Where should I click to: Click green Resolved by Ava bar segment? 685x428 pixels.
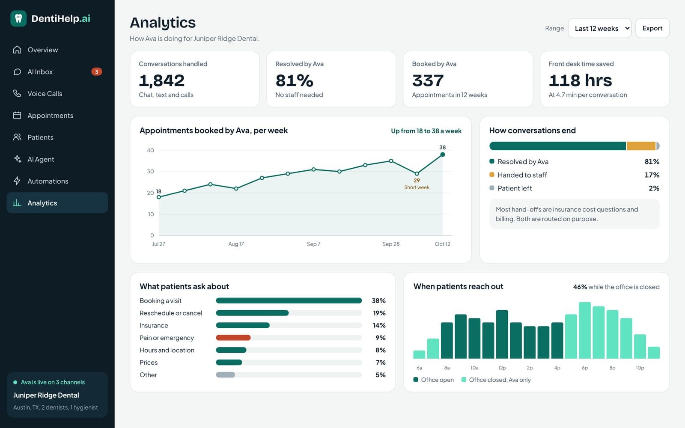(557, 146)
